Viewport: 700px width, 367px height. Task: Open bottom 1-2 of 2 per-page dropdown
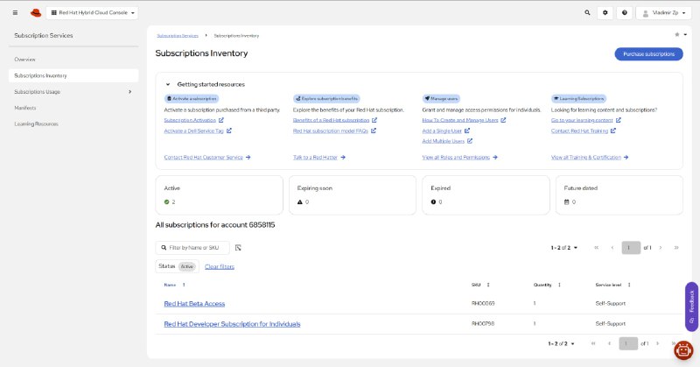click(x=561, y=343)
